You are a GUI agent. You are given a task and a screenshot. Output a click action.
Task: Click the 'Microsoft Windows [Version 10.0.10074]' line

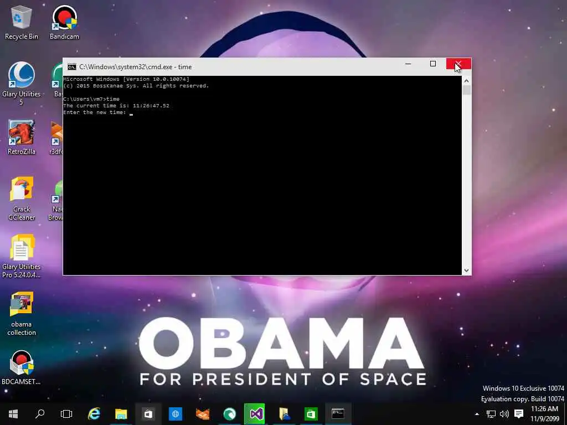coord(126,79)
